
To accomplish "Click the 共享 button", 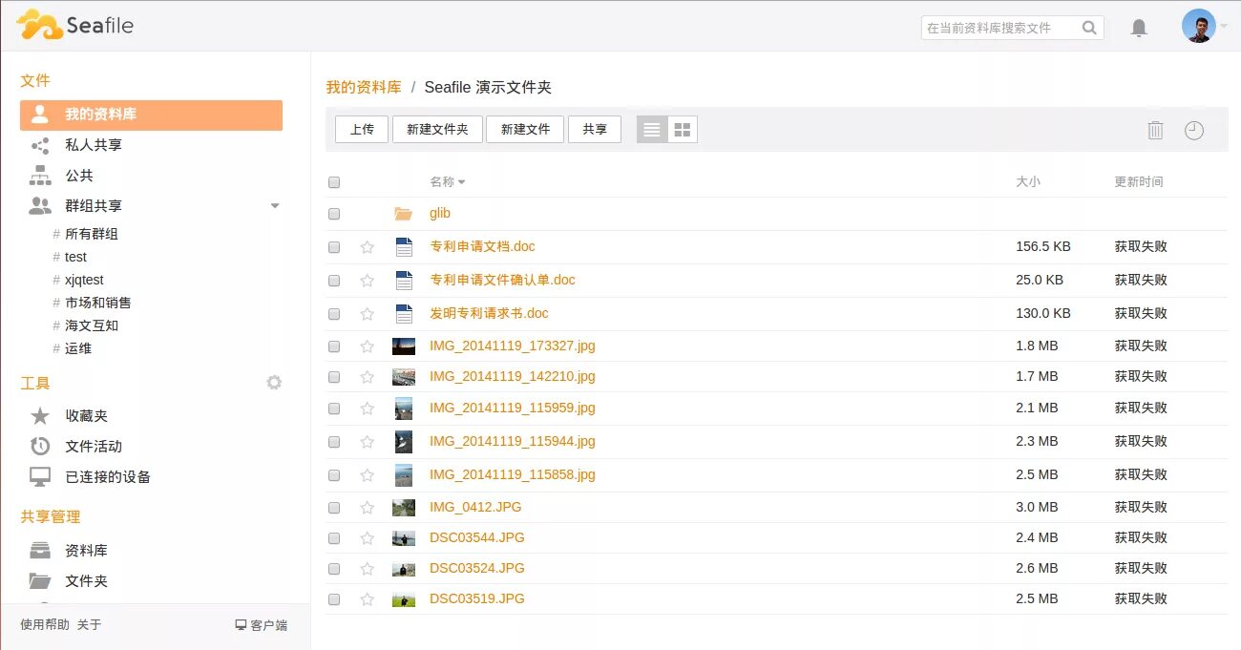I will tap(595, 130).
